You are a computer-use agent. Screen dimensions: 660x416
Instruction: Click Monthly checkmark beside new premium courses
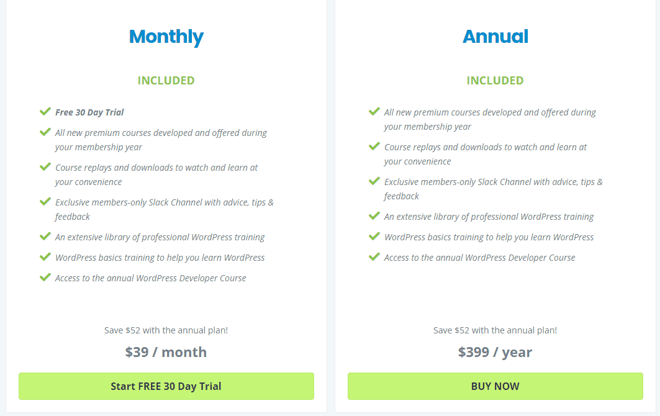click(x=45, y=132)
